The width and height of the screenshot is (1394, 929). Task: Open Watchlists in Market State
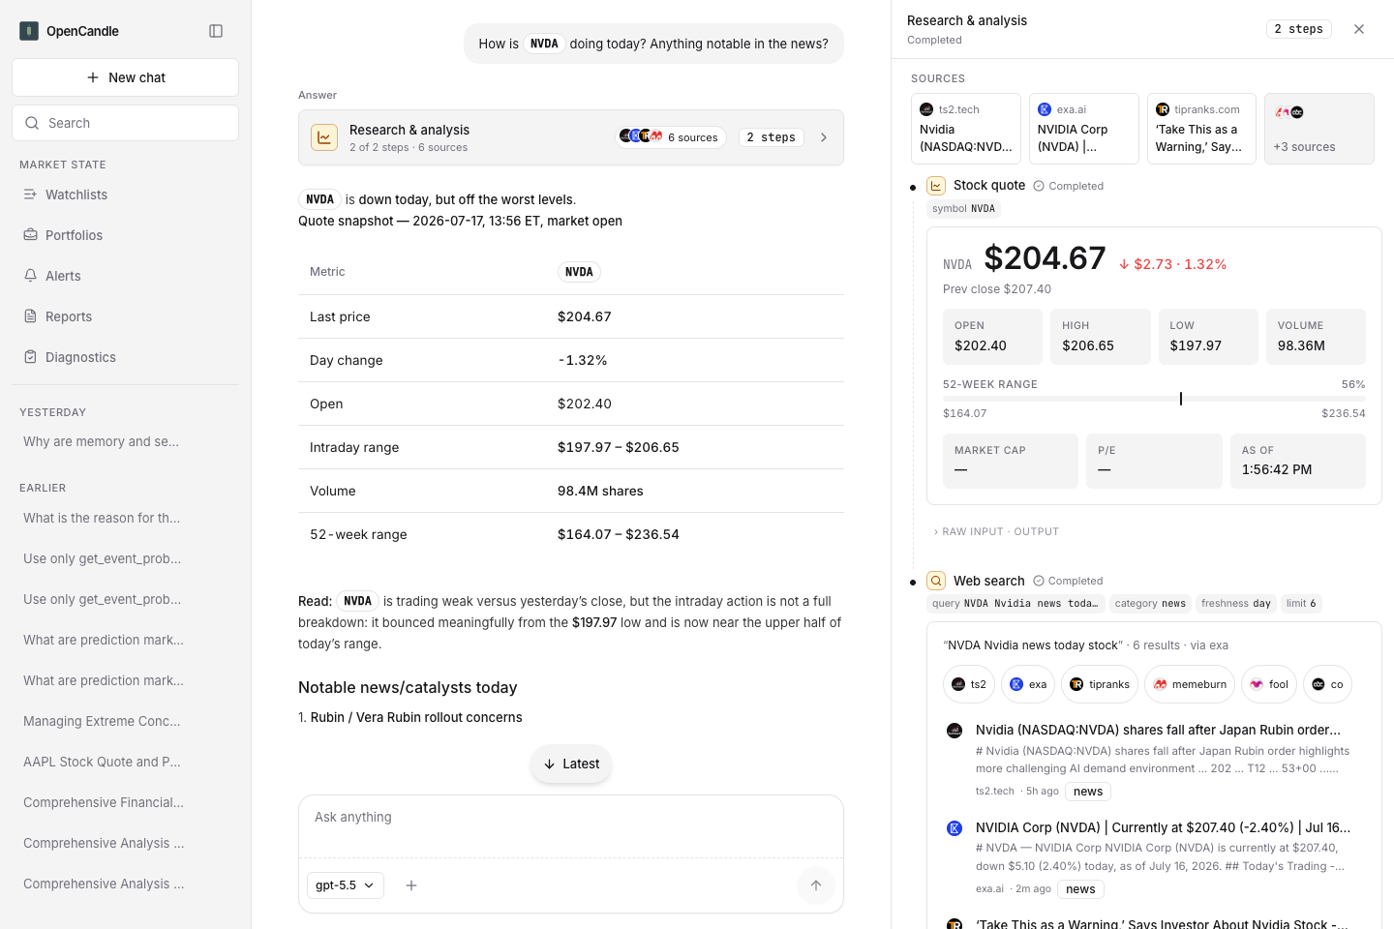click(126, 195)
